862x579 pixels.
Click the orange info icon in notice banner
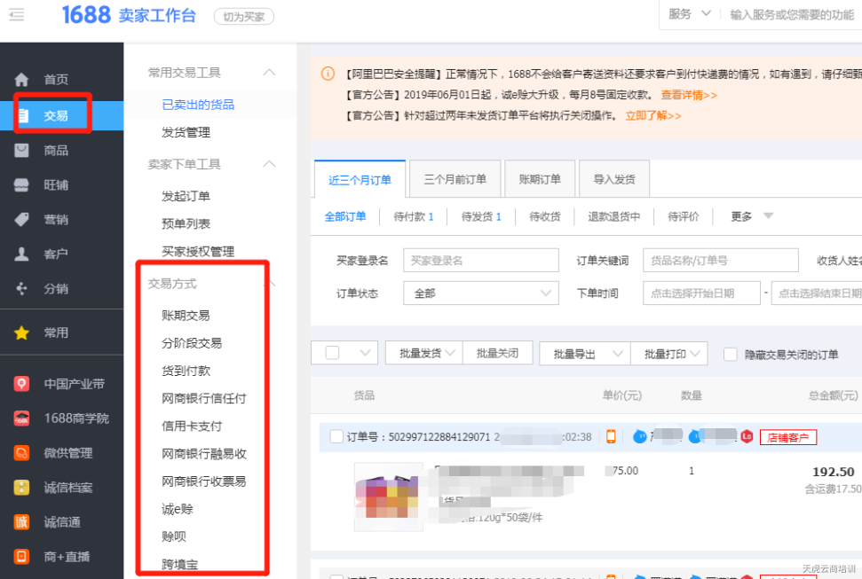click(328, 74)
